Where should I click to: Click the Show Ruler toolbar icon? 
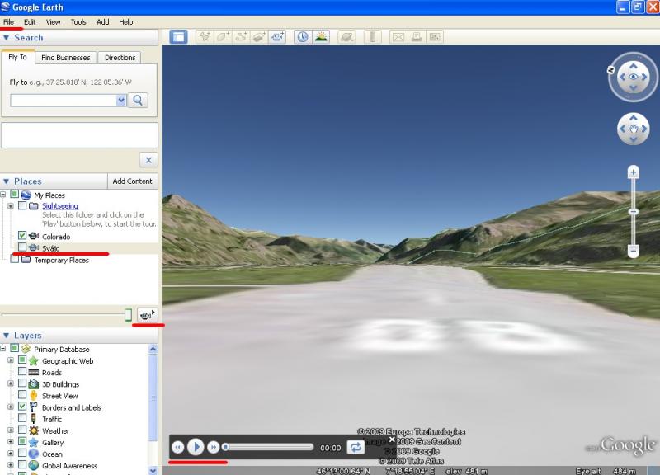(x=373, y=37)
